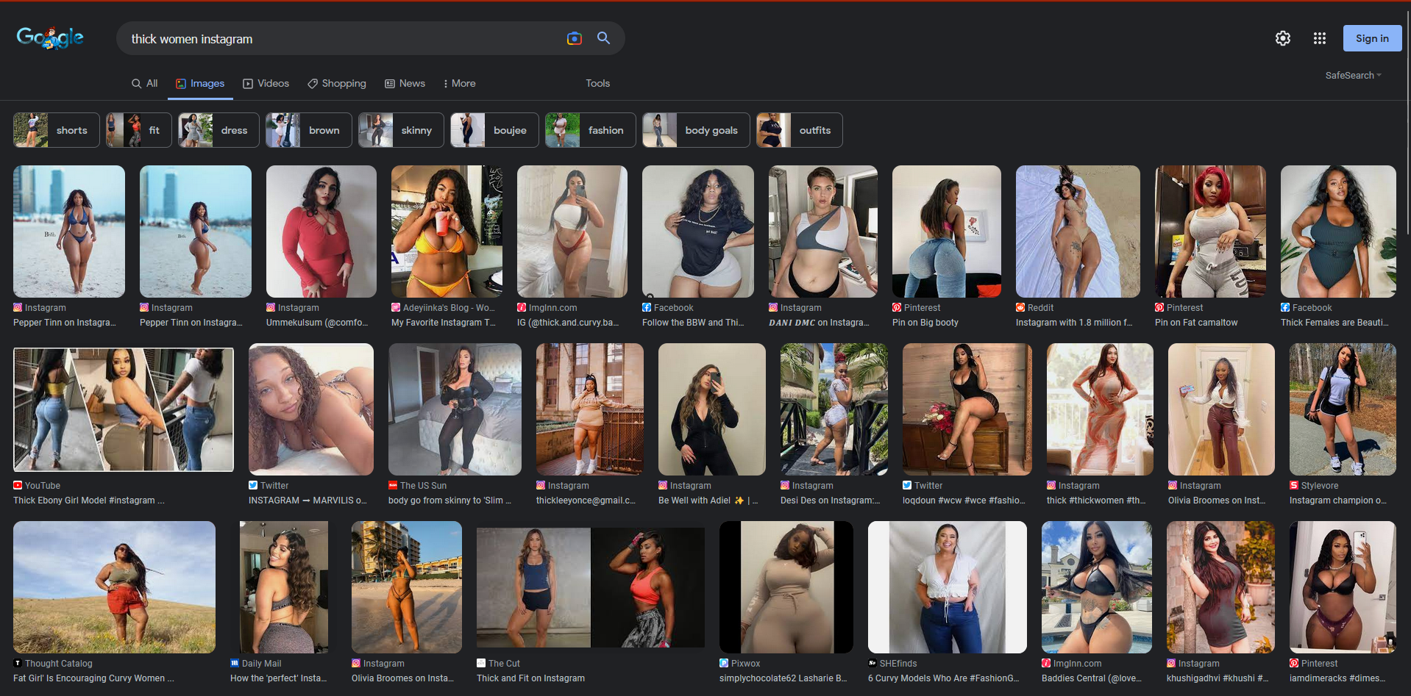
Task: Click the search by image camera icon
Action: [x=575, y=38]
